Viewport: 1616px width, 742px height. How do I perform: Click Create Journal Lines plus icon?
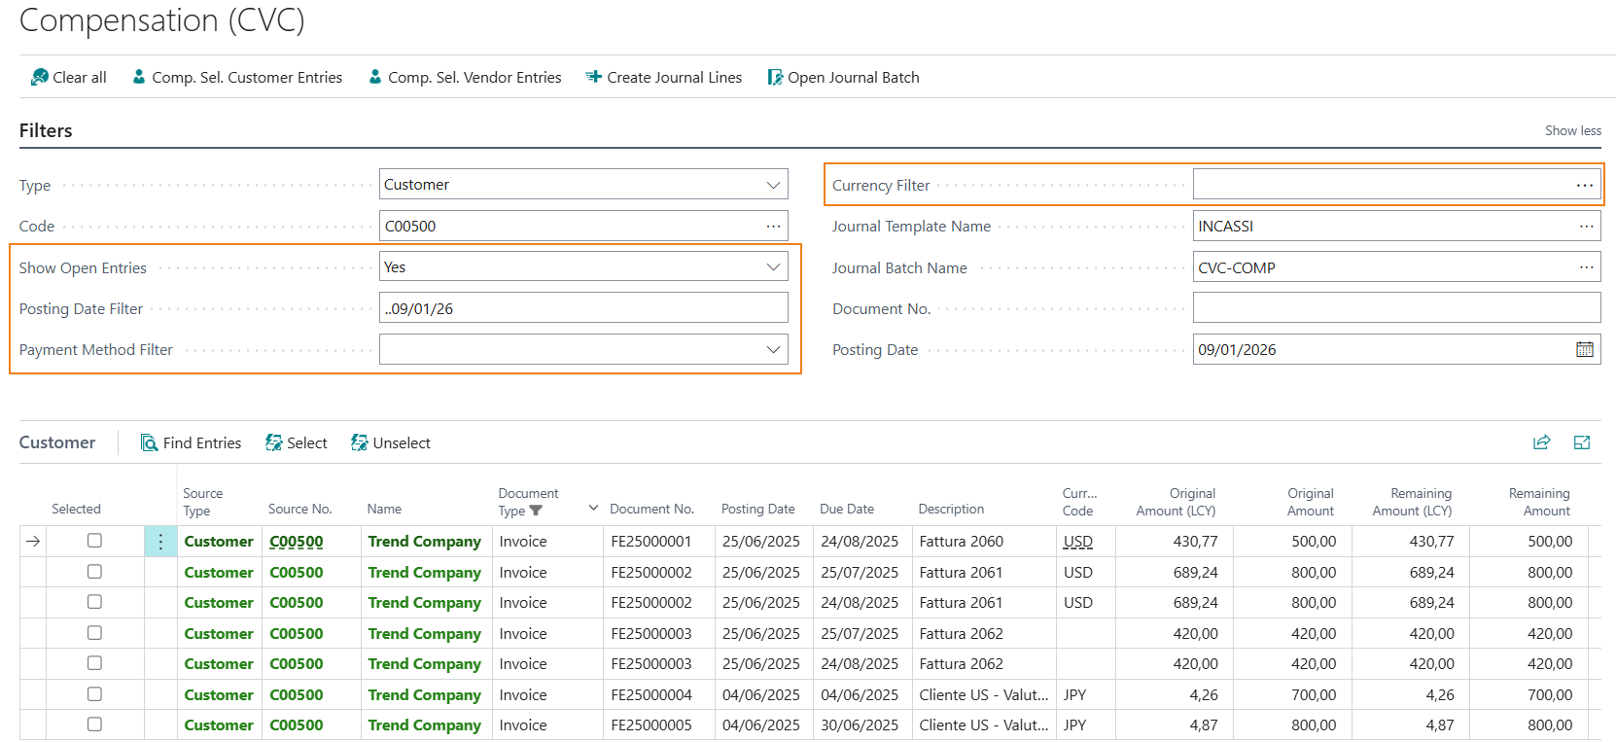pos(593,77)
